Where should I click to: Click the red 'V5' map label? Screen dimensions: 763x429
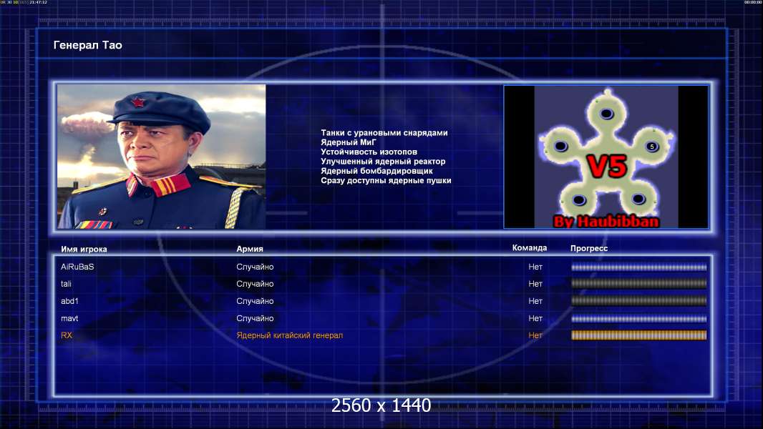pyautogui.click(x=607, y=166)
